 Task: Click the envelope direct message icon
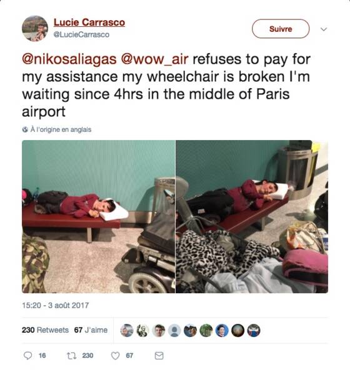[159, 356]
